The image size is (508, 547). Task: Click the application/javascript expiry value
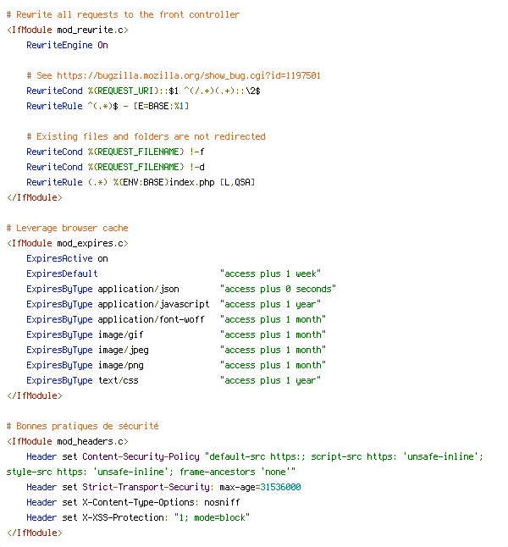pyautogui.click(x=270, y=304)
